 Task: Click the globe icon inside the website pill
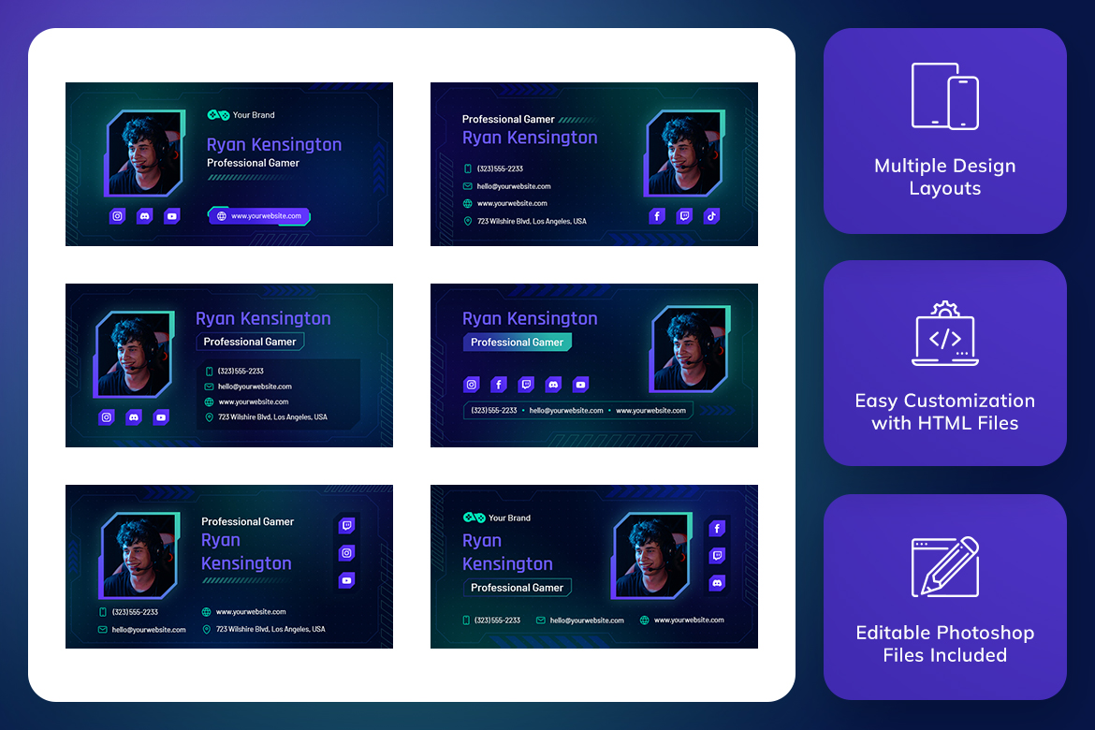point(222,216)
